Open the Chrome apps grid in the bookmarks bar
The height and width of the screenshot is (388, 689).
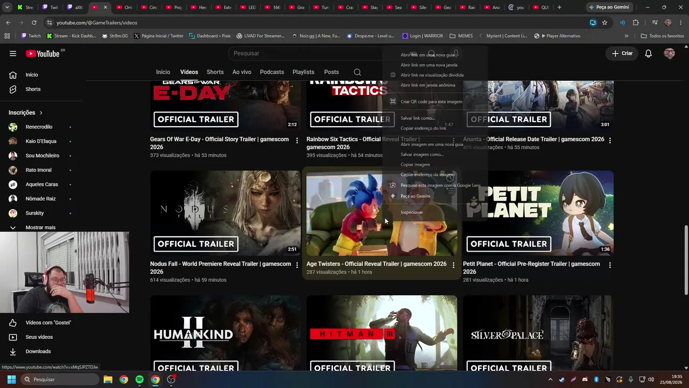tap(7, 36)
